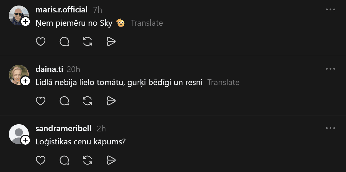
Task: Reply to maris.r.official's post
Action: click(x=64, y=42)
